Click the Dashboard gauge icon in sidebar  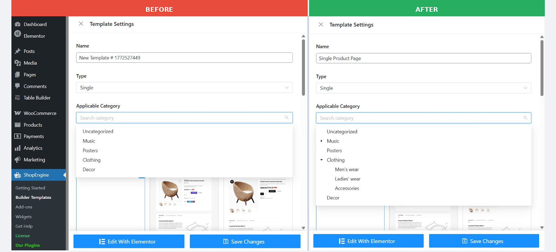(x=18, y=24)
